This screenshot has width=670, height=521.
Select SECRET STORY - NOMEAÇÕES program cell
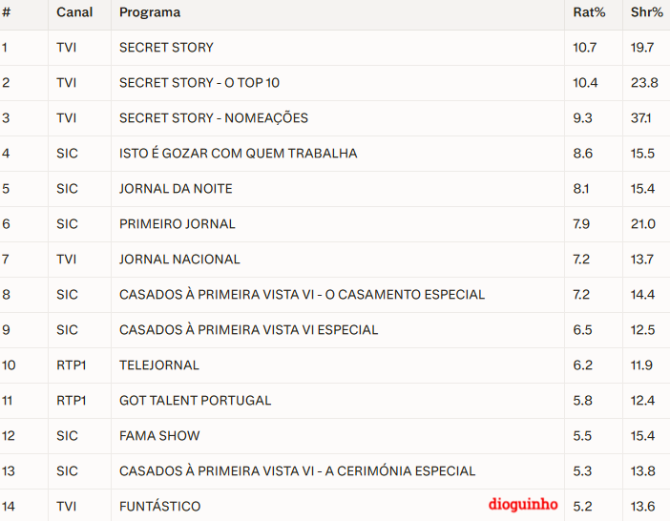213,118
